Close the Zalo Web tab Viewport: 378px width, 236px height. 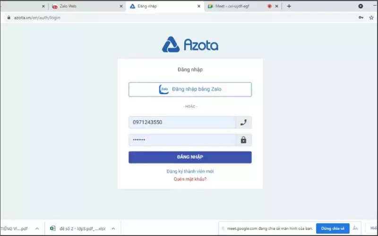coord(121,6)
